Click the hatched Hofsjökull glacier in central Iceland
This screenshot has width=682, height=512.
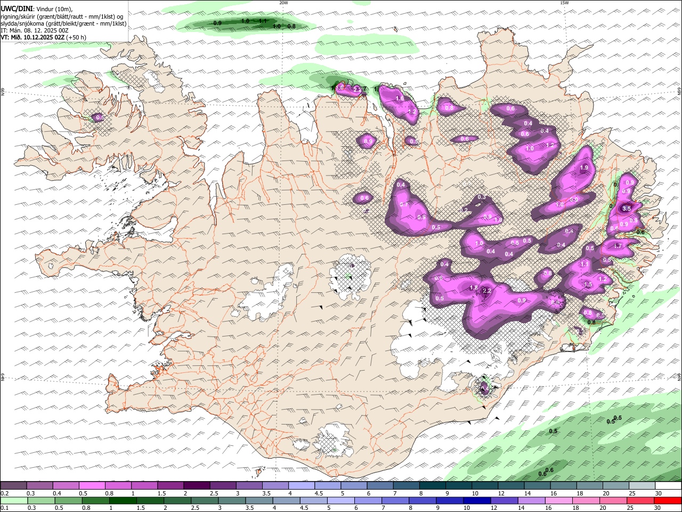(350, 276)
